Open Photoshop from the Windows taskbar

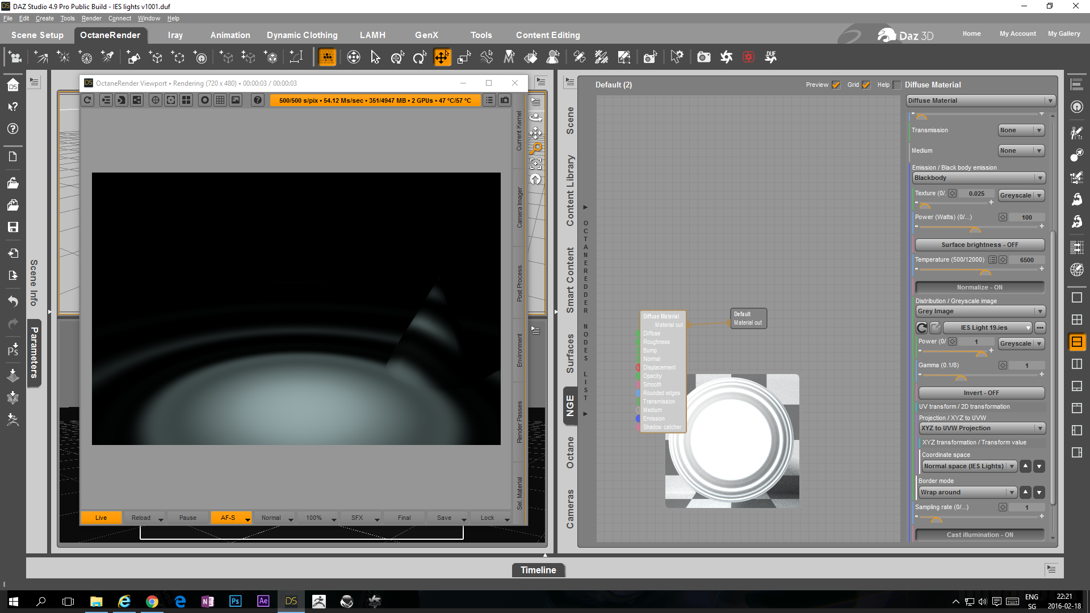coord(235,601)
